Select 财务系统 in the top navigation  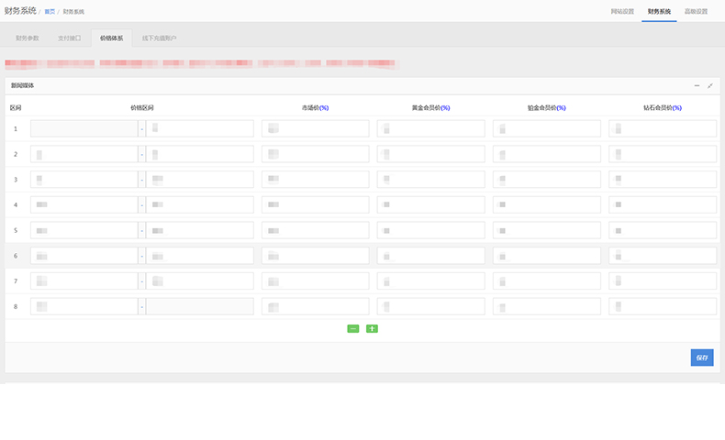click(x=659, y=11)
